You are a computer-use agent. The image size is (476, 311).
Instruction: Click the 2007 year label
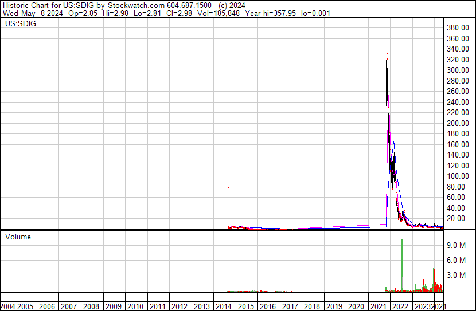click(x=69, y=306)
